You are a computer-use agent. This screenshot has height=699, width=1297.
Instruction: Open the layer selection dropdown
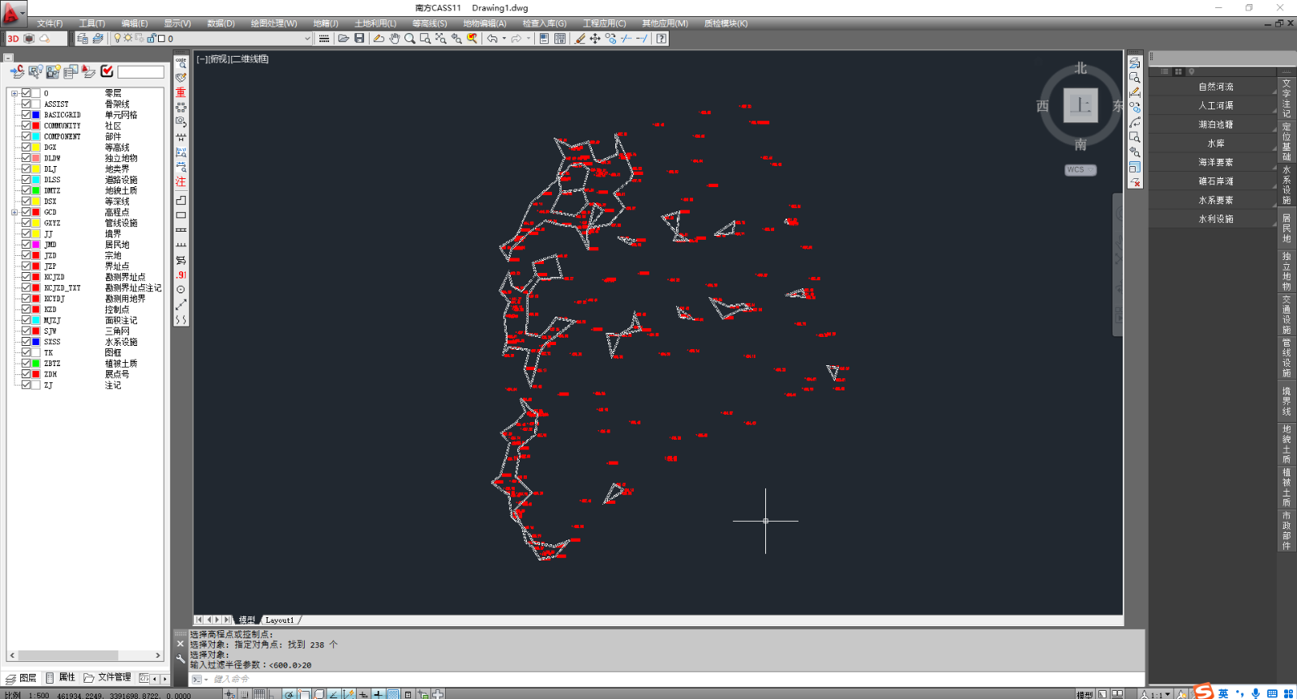pyautogui.click(x=307, y=38)
